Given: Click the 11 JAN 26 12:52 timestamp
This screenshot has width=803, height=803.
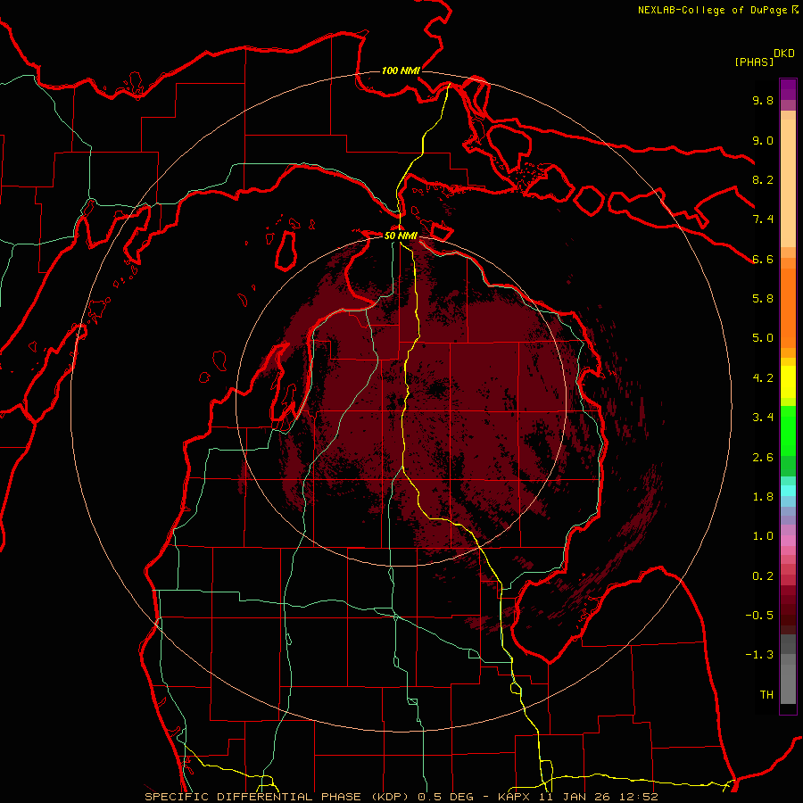Looking at the screenshot, I should tap(598, 797).
